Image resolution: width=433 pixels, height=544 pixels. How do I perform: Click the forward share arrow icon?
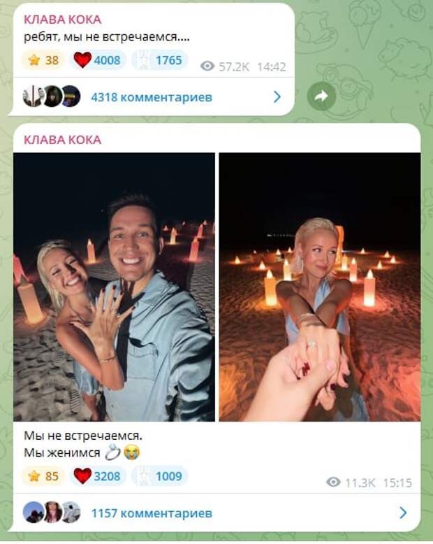[x=321, y=96]
